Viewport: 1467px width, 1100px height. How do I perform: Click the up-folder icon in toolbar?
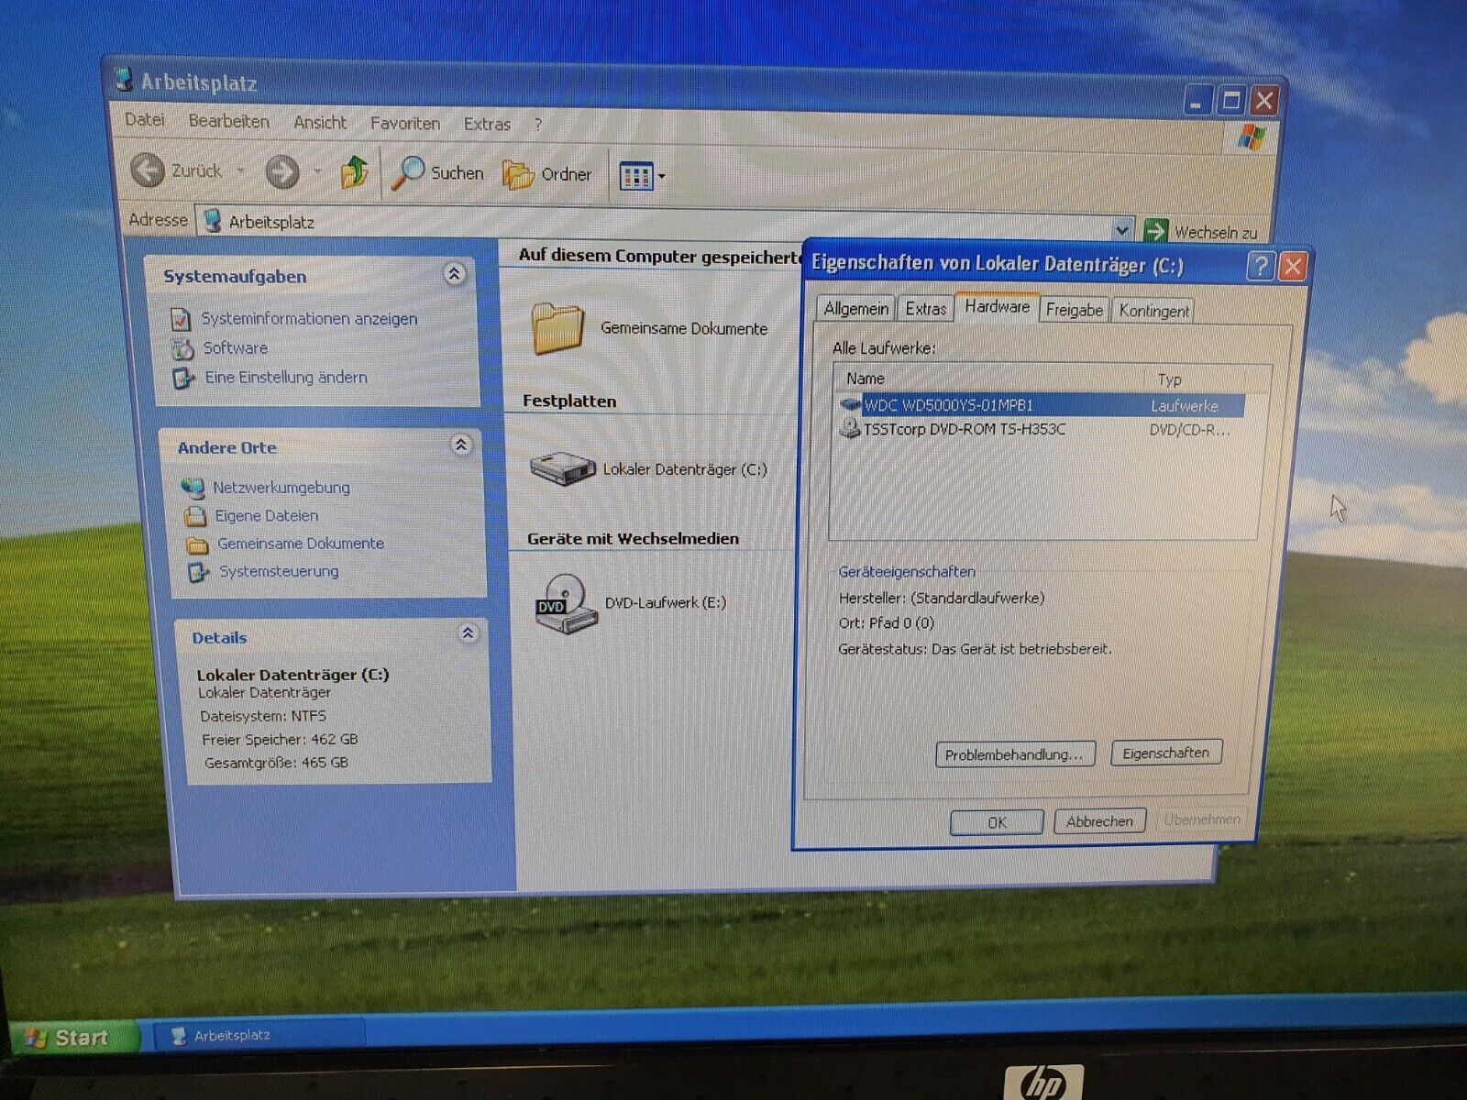[x=354, y=171]
